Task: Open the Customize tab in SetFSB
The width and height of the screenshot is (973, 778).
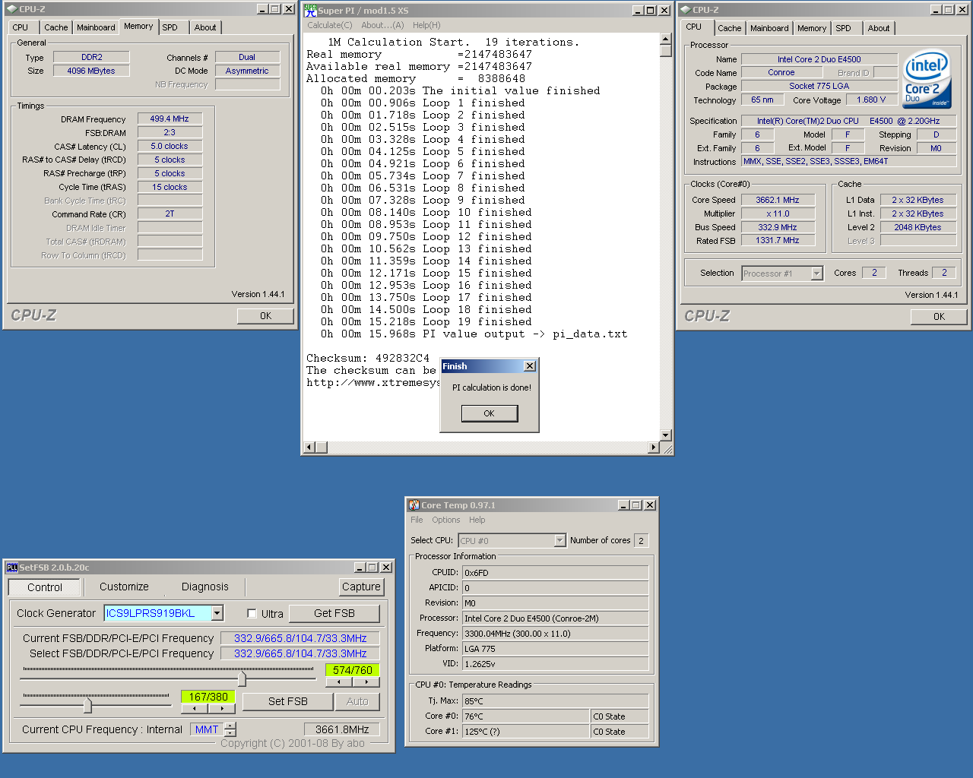Action: point(124,587)
